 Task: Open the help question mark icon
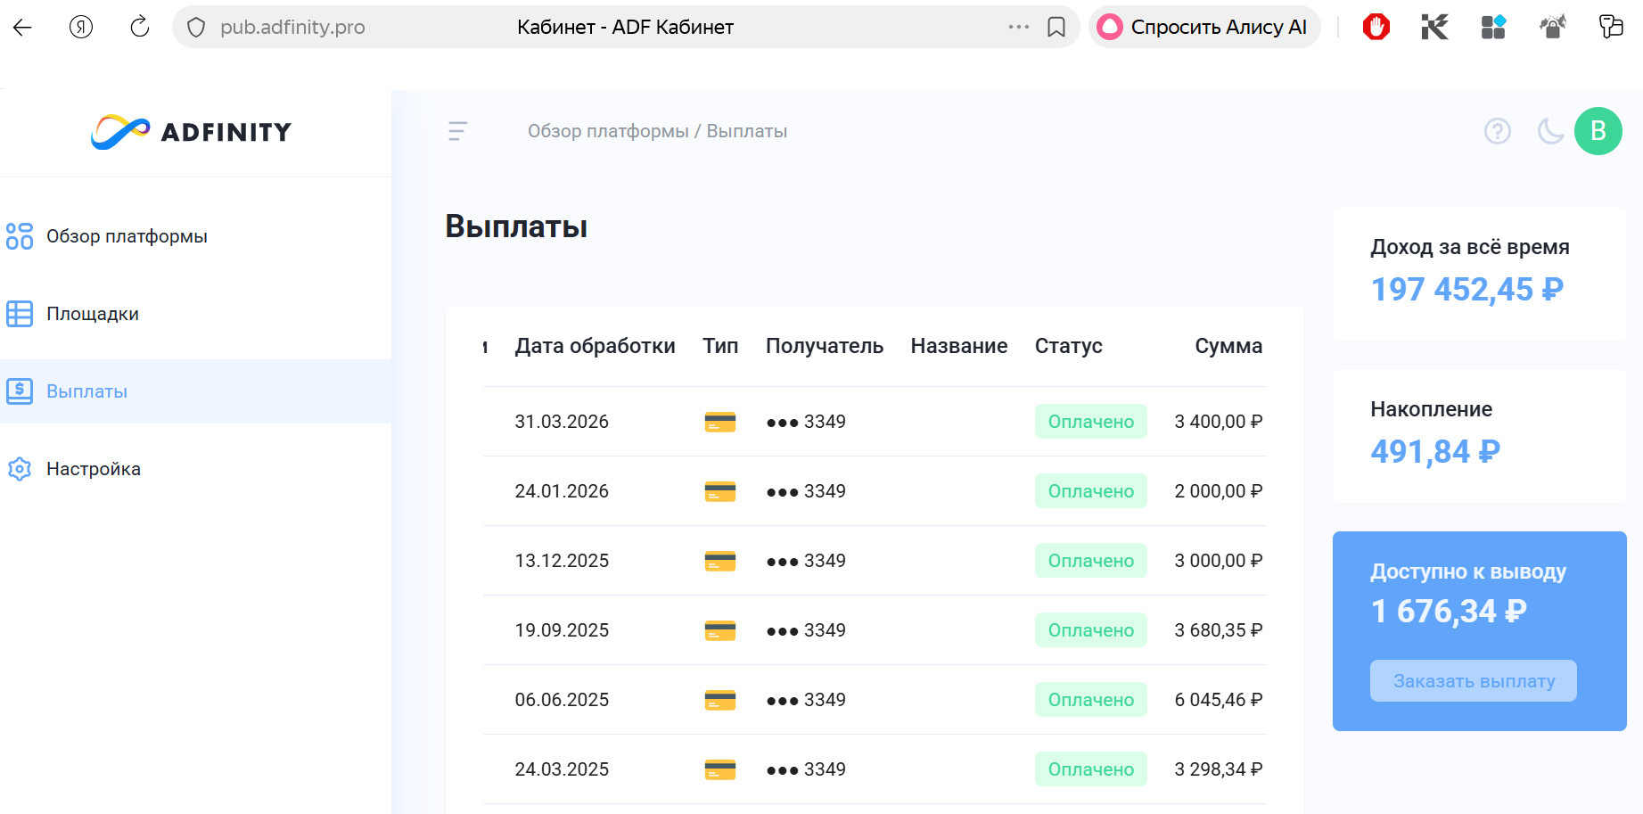(x=1497, y=131)
